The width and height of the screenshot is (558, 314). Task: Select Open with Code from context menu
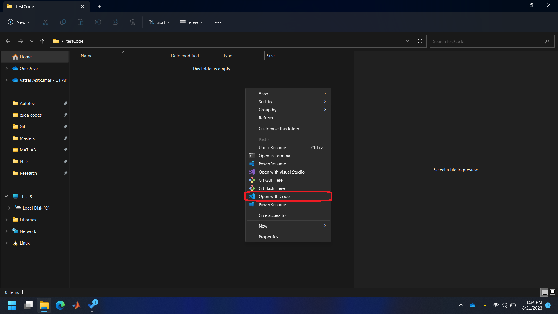[274, 197]
